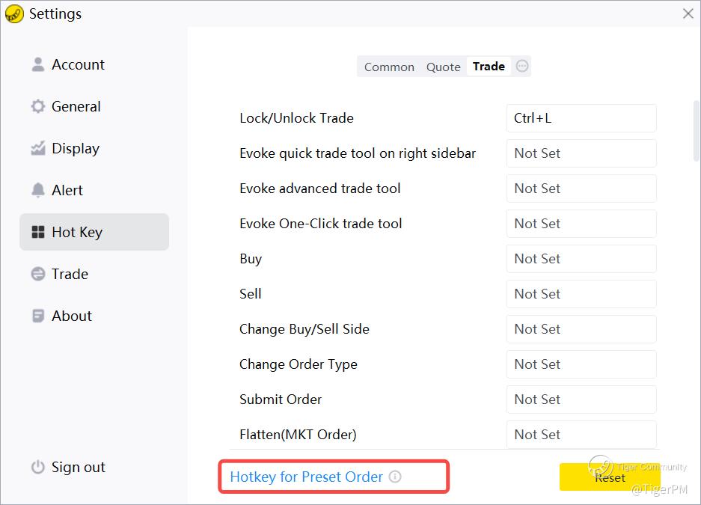Click the Hot Key grid icon
Viewport: 701px width, 505px height.
[37, 232]
